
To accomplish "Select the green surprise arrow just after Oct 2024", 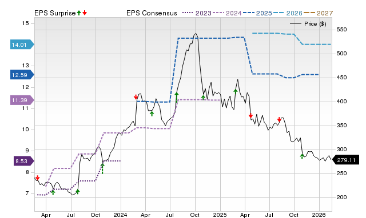I will click(x=204, y=98).
